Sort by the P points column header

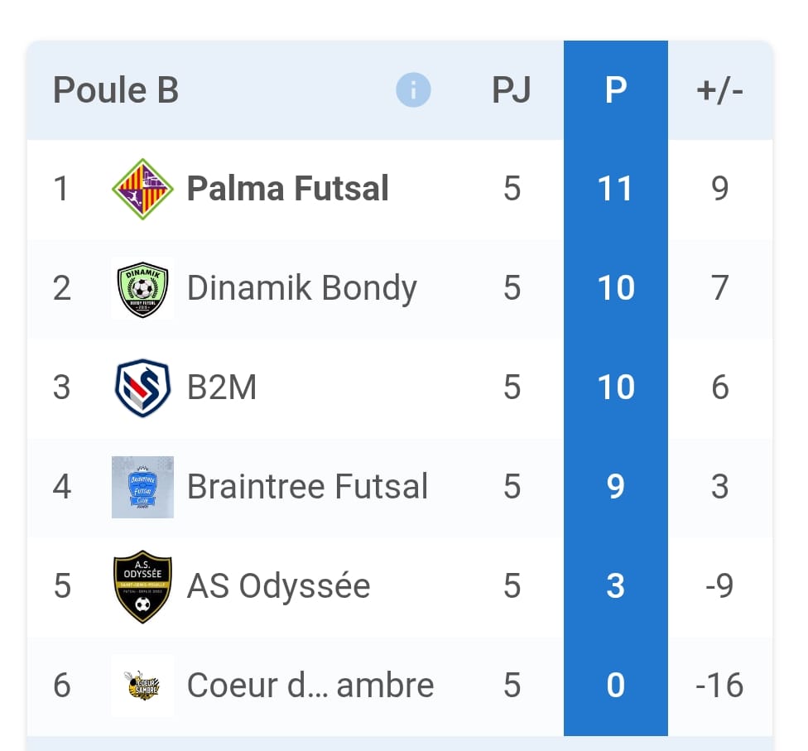point(615,89)
